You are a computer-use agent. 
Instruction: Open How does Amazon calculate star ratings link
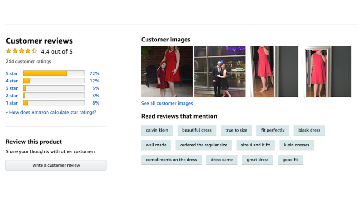point(53,113)
